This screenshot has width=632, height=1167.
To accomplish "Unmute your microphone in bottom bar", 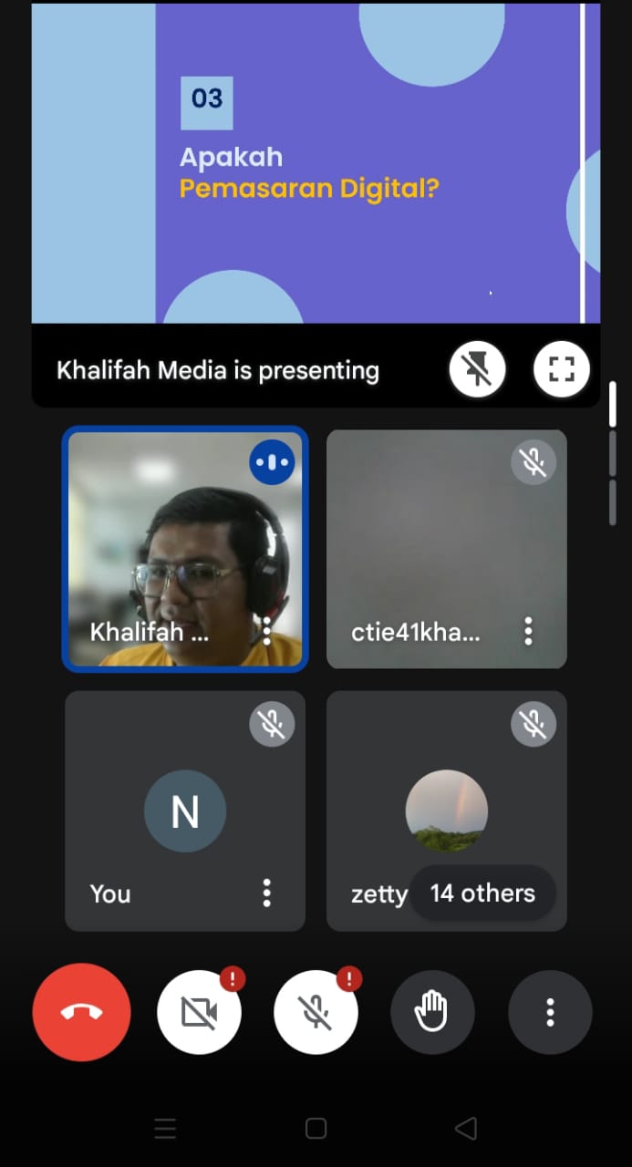I will click(316, 1012).
